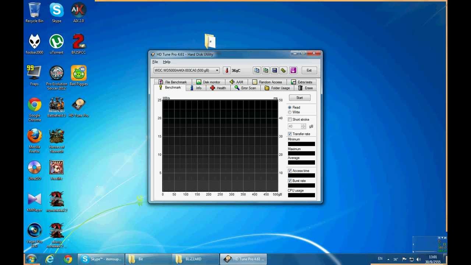
Task: Select the Read radio button
Action: [x=294, y=107]
